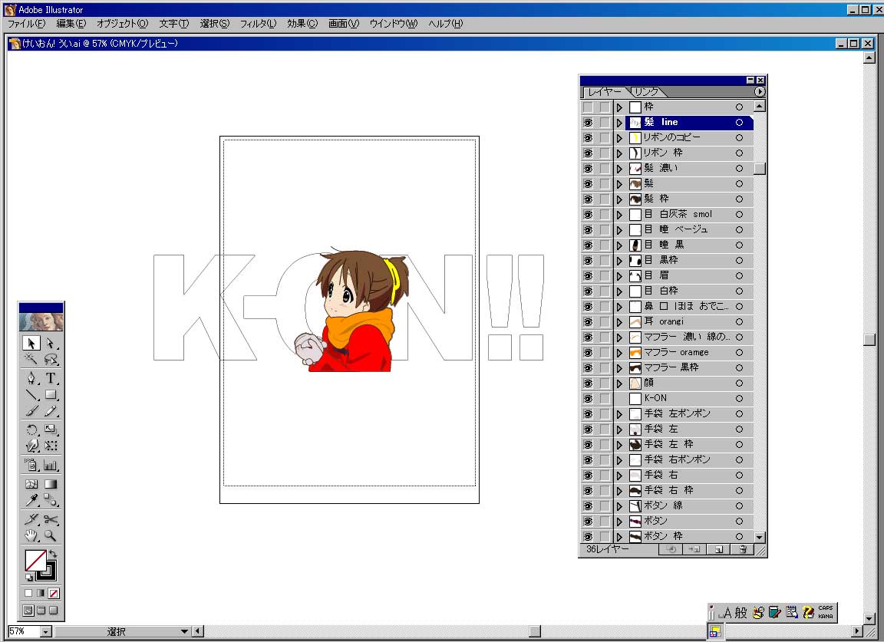
Task: Select the Mesh tool
Action: click(x=31, y=484)
